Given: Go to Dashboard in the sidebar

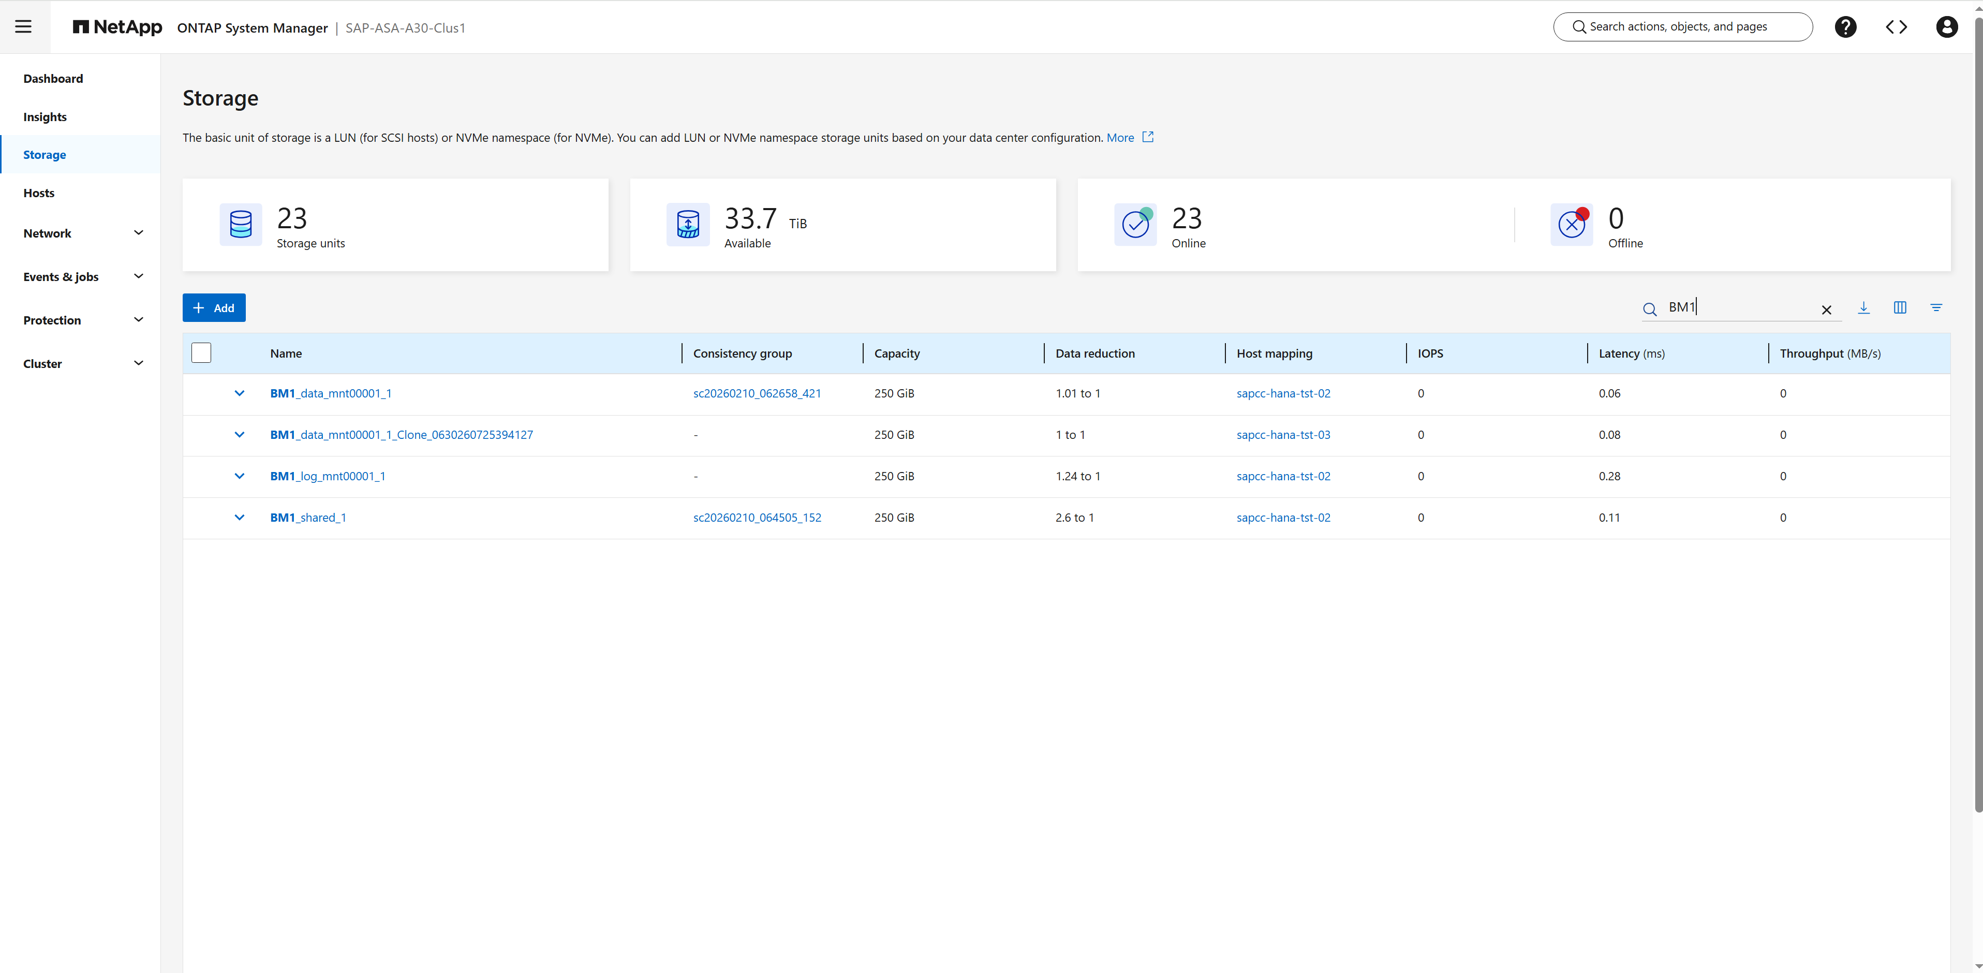Looking at the screenshot, I should [x=53, y=79].
